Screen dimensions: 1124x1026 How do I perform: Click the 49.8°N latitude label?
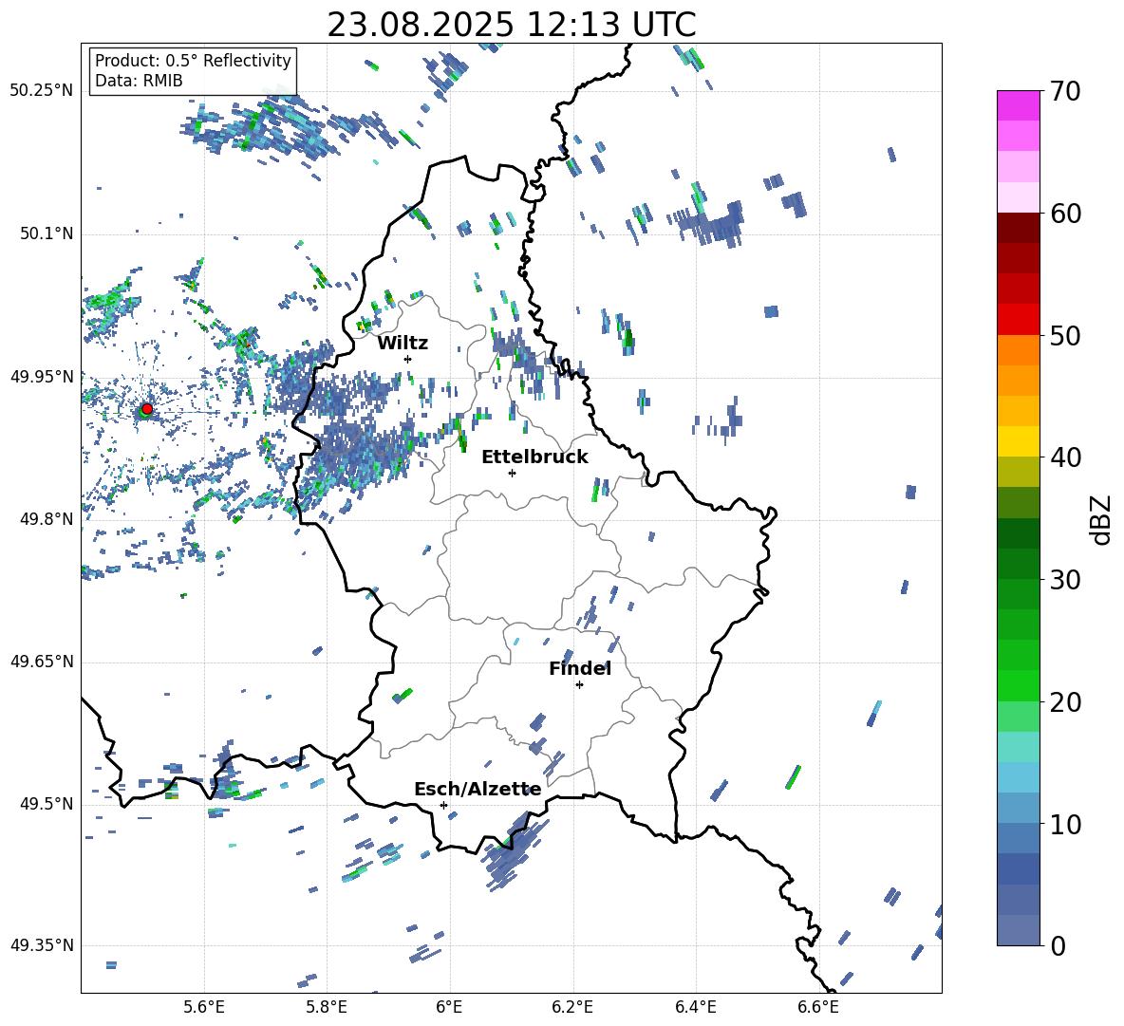pos(46,519)
